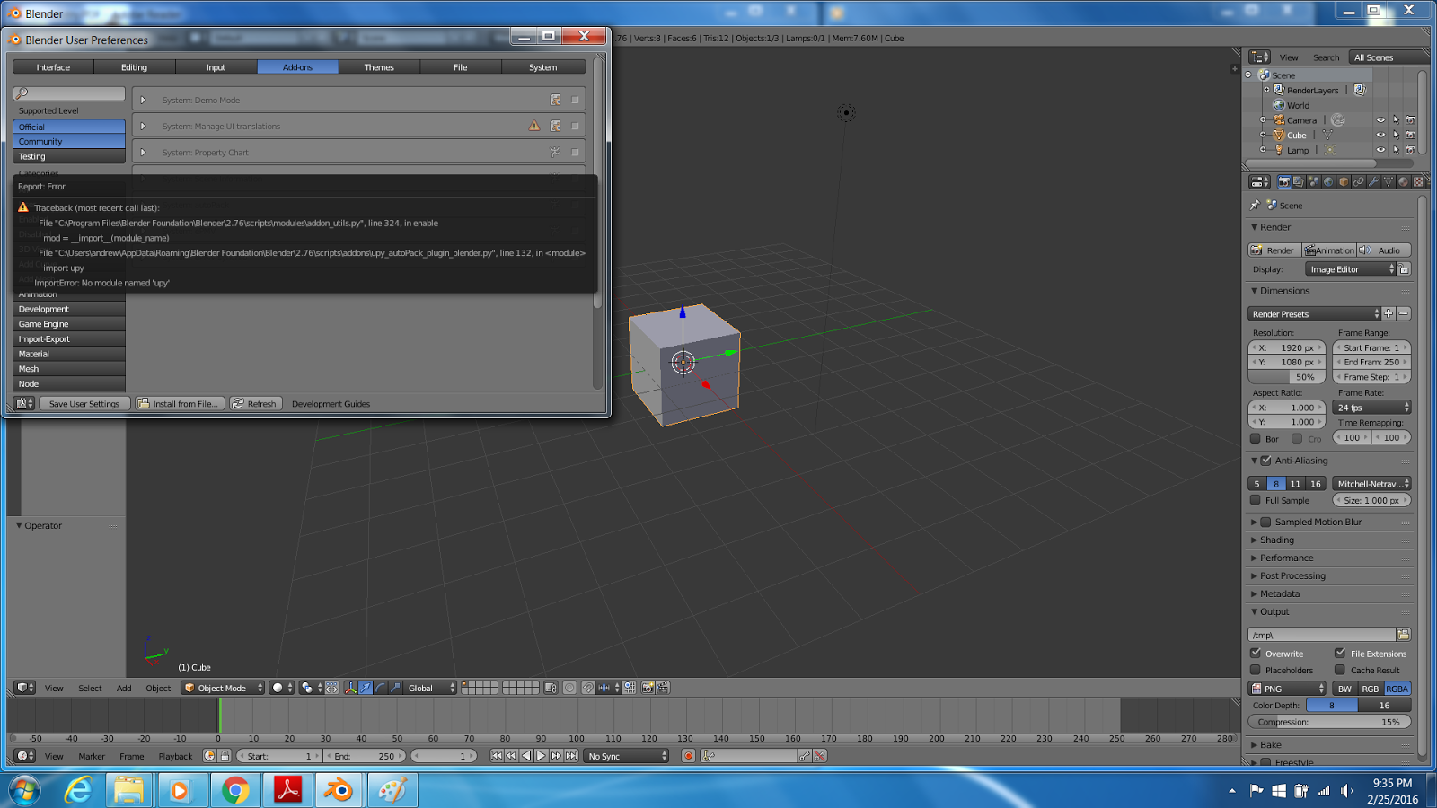The height and width of the screenshot is (808, 1437).
Task: Open the Object properties cube icon
Action: click(1344, 182)
